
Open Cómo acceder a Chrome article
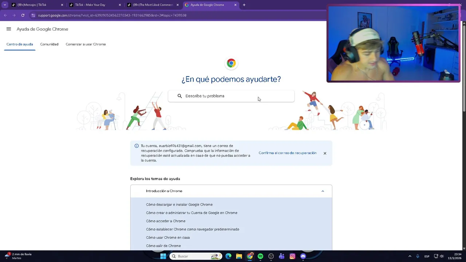point(166,221)
